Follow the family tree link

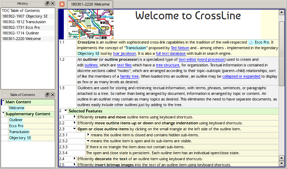129,76
